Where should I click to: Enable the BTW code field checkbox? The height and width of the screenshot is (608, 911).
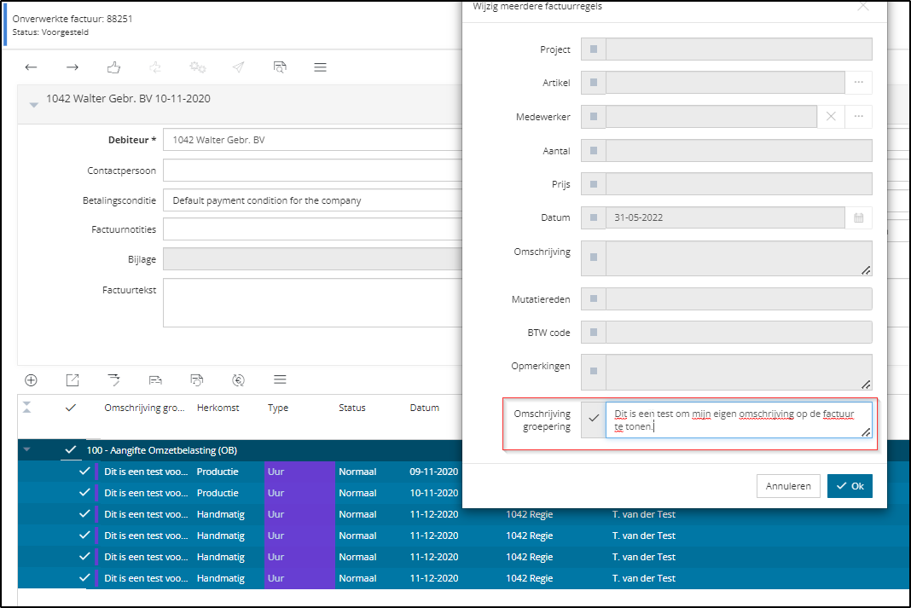(x=593, y=333)
